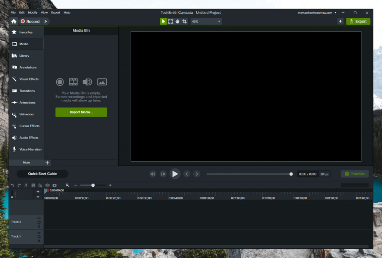This screenshot has width=382, height=258.
Task: Split clip at playhead
Action: [47, 185]
